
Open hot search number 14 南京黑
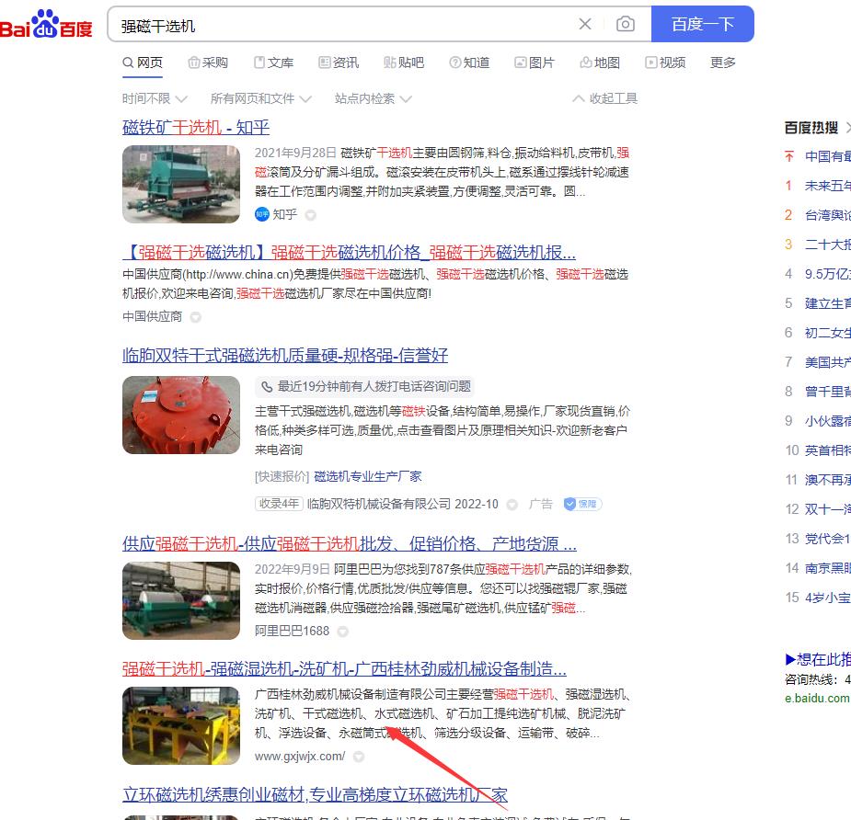(x=827, y=568)
